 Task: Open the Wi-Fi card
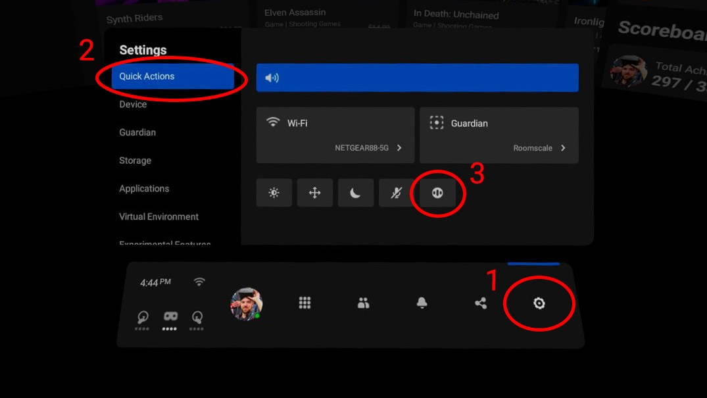coord(335,135)
